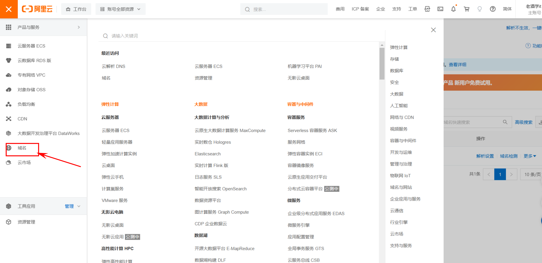The width and height of the screenshot is (542, 263).
Task: Open Serverless 容器服务 ASK
Action: 312,130
